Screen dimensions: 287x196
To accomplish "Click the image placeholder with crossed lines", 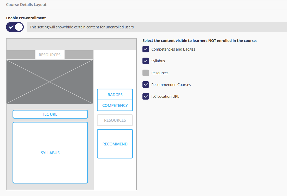I will (50, 81).
